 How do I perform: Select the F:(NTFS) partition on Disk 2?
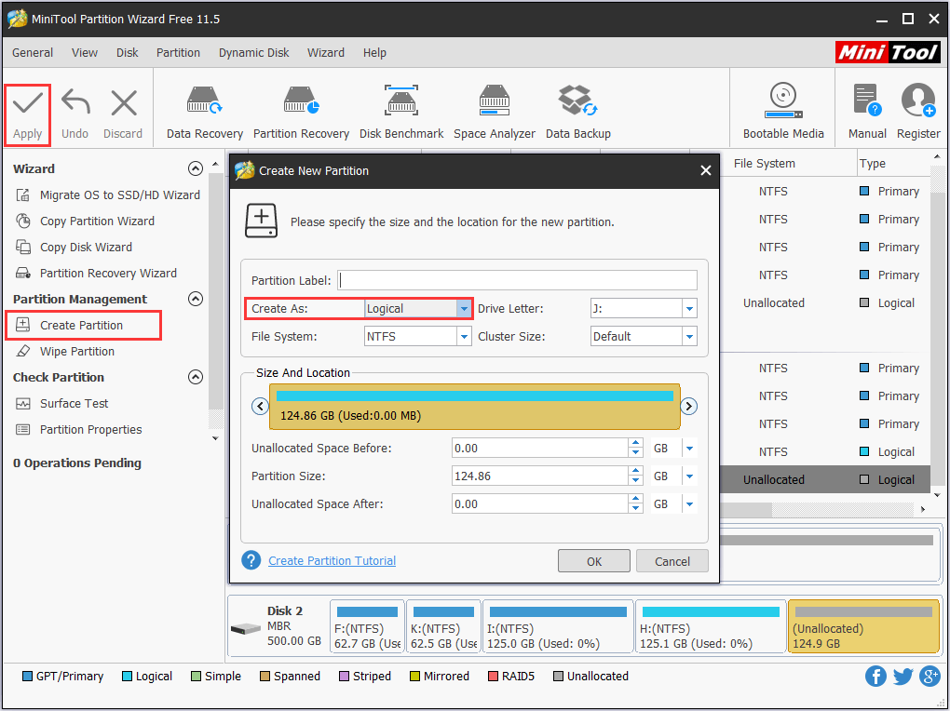click(x=367, y=626)
